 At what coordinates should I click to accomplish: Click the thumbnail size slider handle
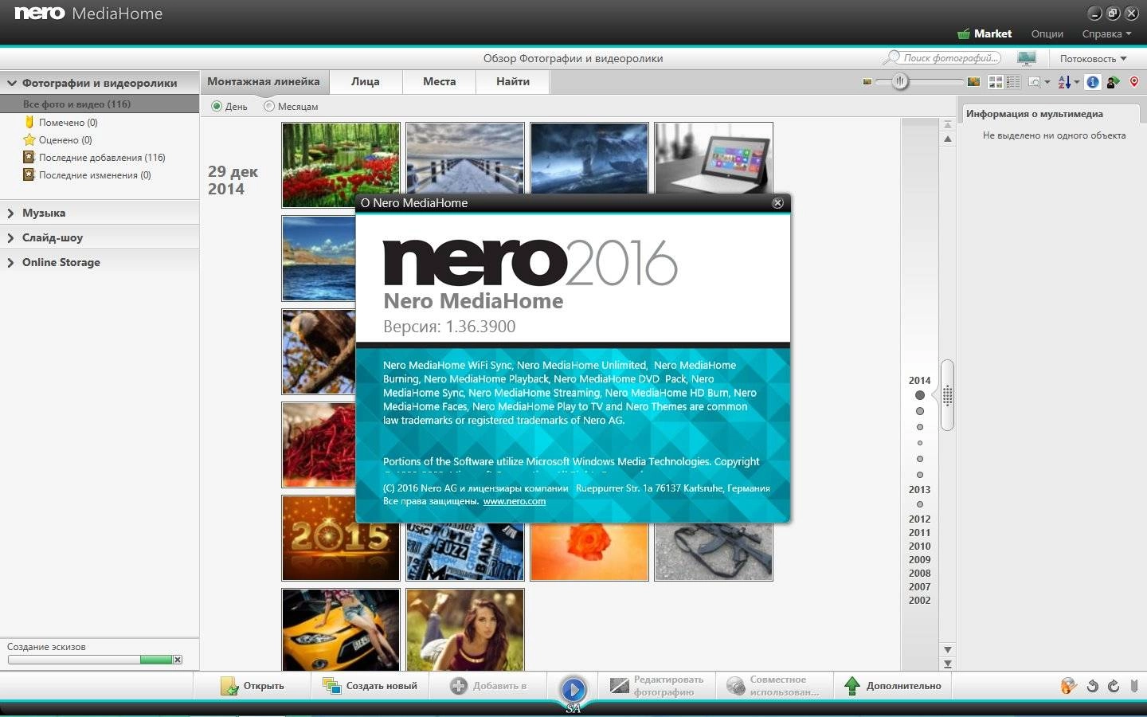900,81
